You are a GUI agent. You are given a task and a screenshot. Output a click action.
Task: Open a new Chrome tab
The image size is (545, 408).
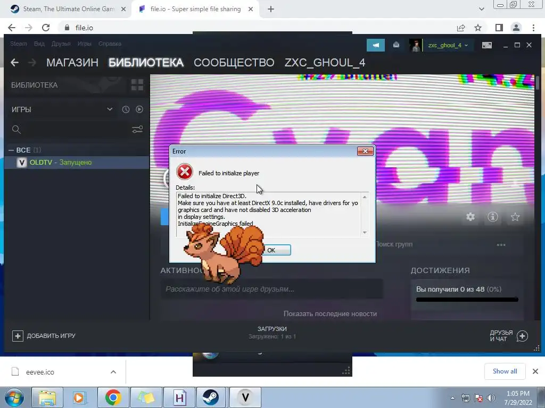[x=271, y=9]
